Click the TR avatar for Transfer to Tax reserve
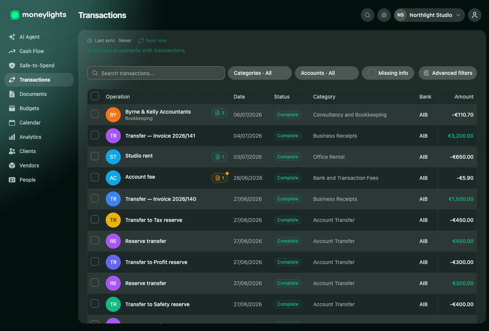The height and width of the screenshot is (331, 489). pyautogui.click(x=113, y=220)
